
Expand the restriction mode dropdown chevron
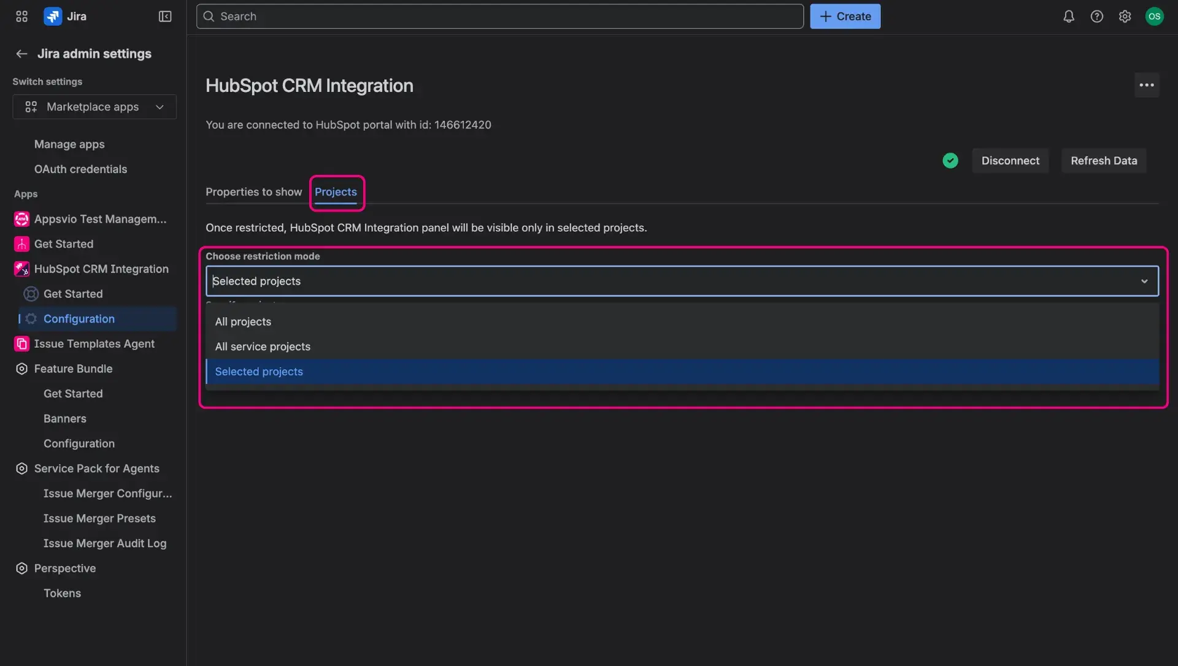click(x=1144, y=281)
